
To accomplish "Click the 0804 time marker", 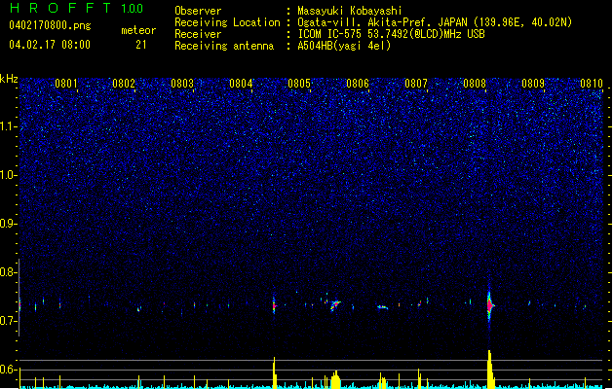I will click(x=241, y=84).
